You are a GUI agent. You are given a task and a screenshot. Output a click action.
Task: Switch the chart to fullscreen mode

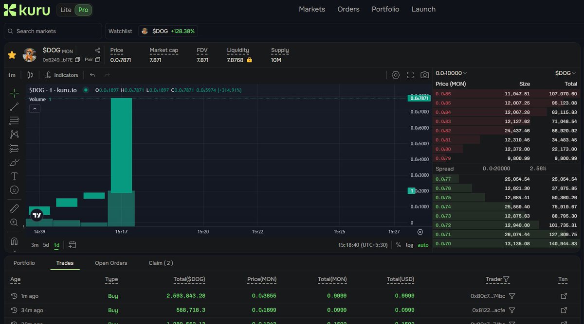[x=410, y=75]
